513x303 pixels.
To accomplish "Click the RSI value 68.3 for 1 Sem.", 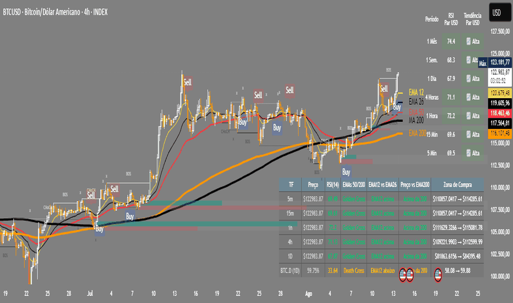I will 451,60.
